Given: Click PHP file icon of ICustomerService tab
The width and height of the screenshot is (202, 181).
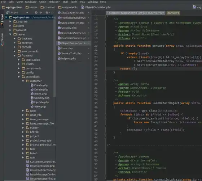Looking at the screenshot, I should pos(59,33).
